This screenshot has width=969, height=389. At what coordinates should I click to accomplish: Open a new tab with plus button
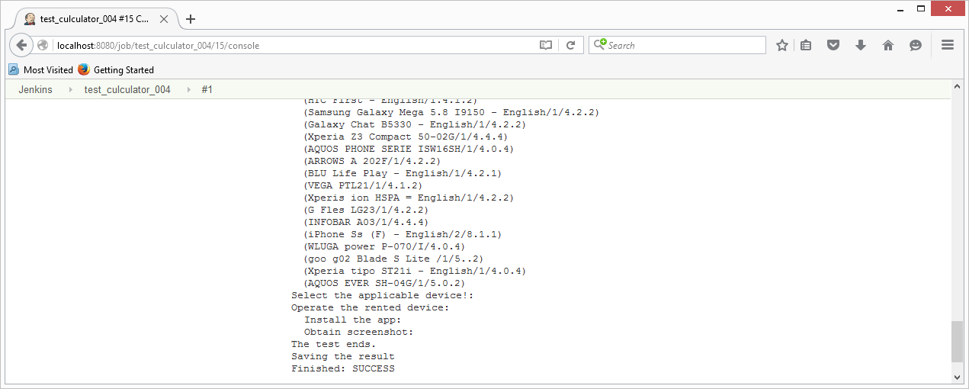(191, 19)
